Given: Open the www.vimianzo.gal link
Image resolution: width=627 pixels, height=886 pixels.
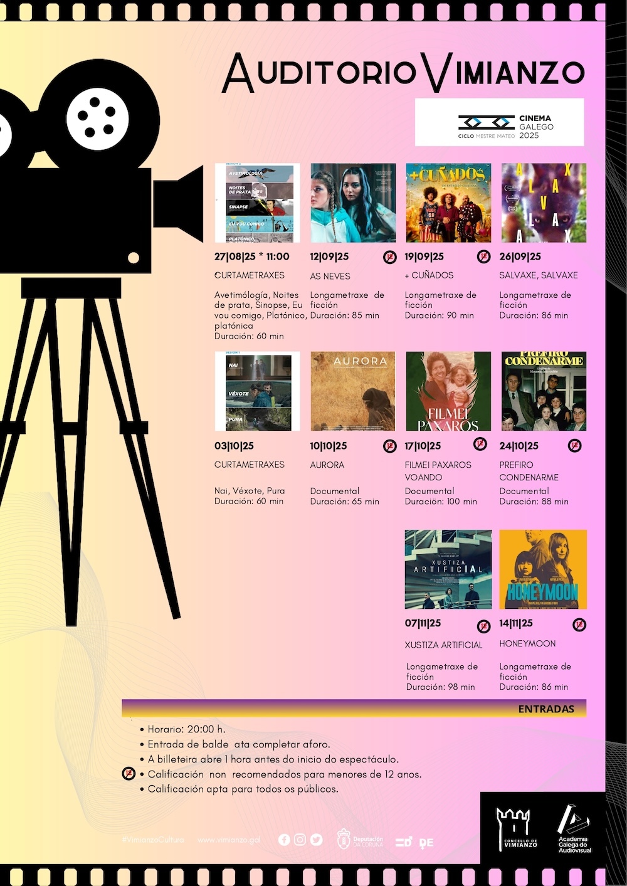Looking at the screenshot, I should coord(229,840).
